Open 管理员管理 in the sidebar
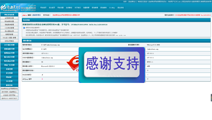 point(9,34)
